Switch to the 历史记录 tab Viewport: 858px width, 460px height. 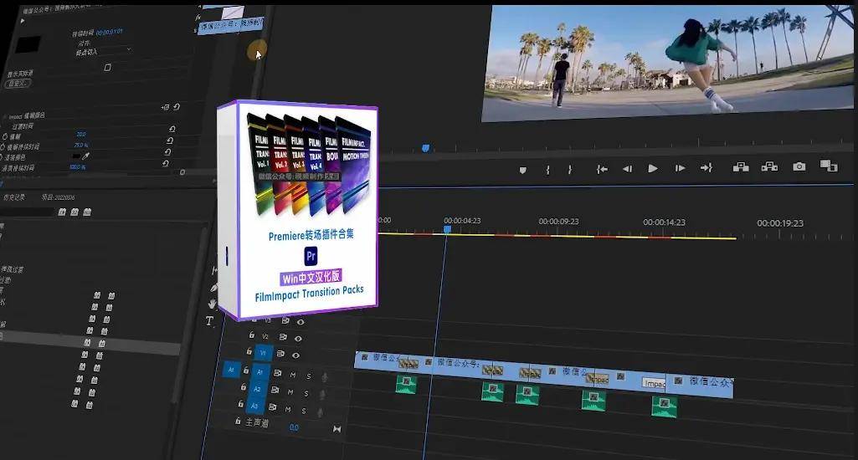(14, 197)
